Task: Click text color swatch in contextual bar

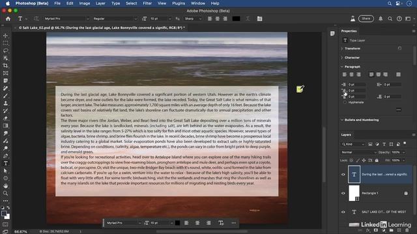Action: 177,223
